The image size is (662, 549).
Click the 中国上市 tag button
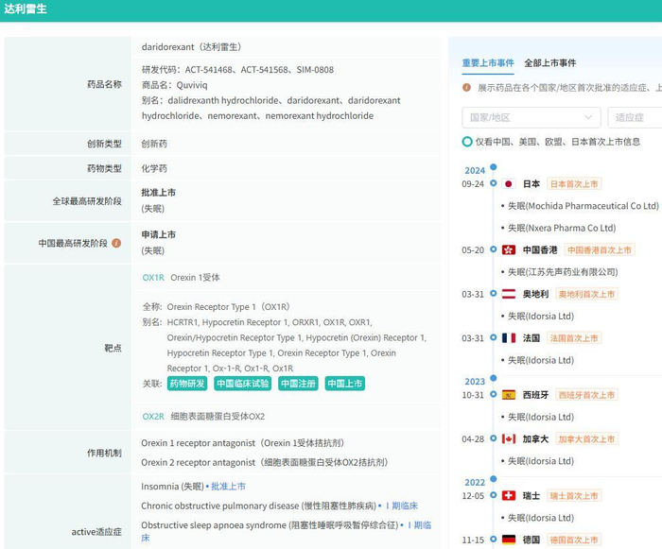pyautogui.click(x=345, y=384)
